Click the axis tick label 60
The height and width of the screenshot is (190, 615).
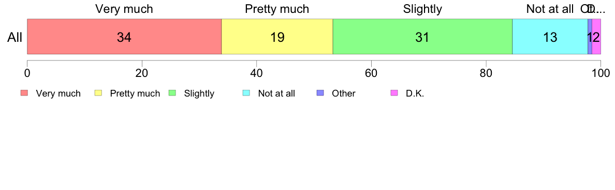point(371,73)
